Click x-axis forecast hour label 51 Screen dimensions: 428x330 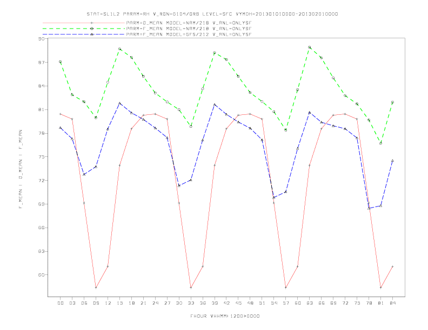coord(262,303)
